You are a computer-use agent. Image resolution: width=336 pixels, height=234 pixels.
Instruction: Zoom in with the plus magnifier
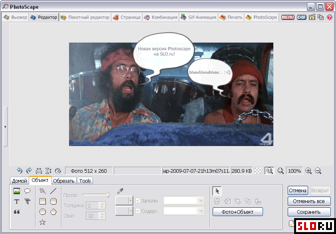point(308,171)
